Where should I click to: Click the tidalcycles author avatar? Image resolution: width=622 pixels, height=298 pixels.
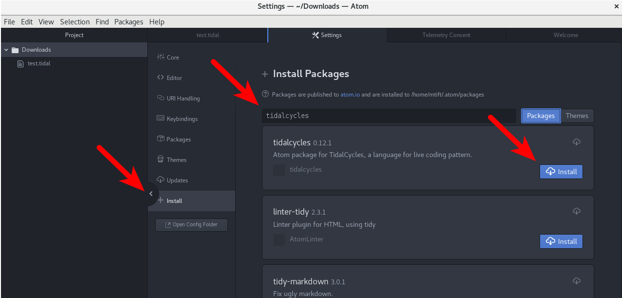[x=279, y=170]
